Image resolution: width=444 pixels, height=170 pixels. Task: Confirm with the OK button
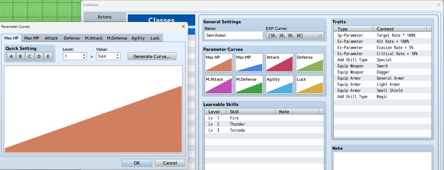pyautogui.click(x=137, y=163)
